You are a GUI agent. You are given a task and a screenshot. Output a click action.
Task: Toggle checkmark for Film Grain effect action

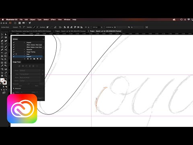[14, 45]
